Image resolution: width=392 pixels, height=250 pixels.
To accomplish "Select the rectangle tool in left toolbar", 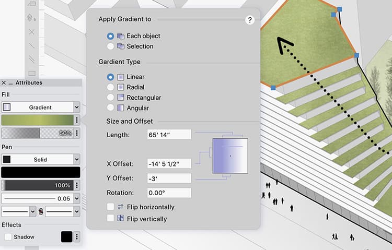I will click(x=32, y=73).
